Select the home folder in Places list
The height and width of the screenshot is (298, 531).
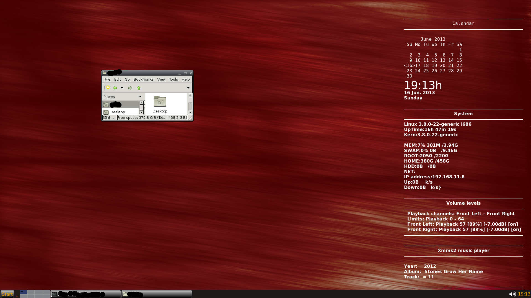click(x=120, y=104)
